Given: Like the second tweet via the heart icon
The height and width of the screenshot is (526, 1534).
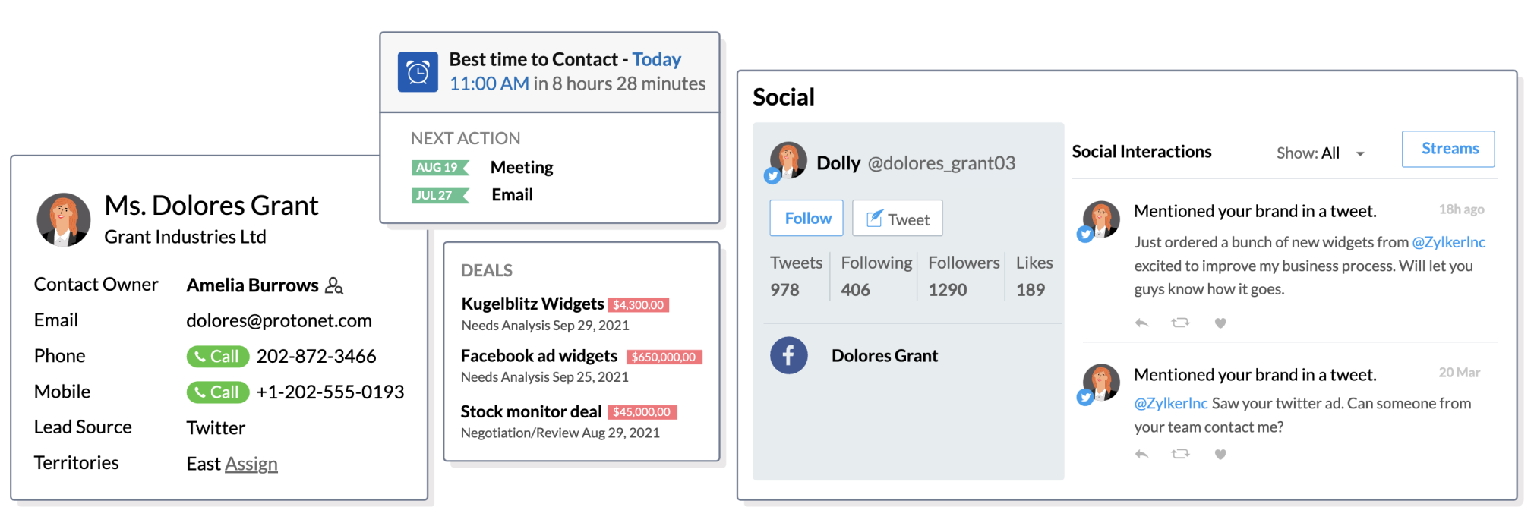Looking at the screenshot, I should pos(1220,454).
